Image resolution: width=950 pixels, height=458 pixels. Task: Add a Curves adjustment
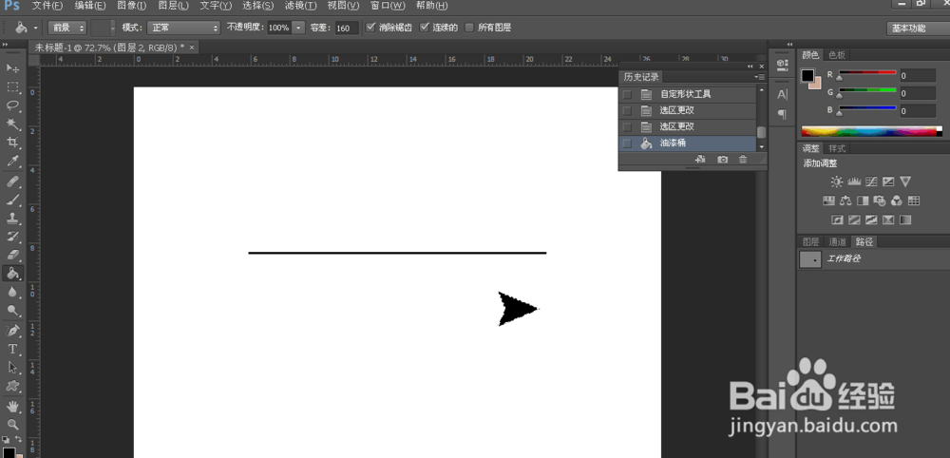[x=871, y=181]
